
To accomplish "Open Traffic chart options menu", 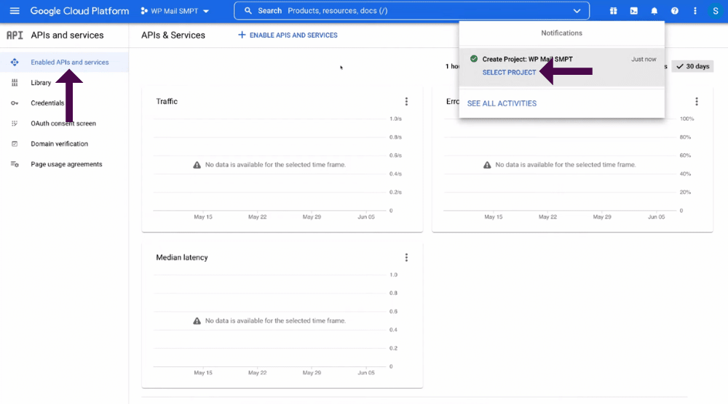I will pos(406,102).
